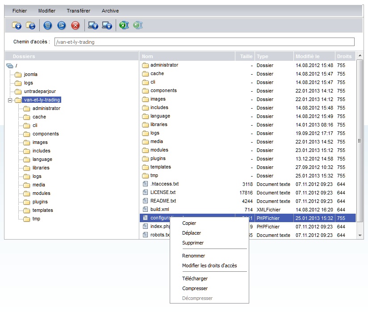Sort files by the Taille column header
368x312 pixels.
[x=246, y=56]
